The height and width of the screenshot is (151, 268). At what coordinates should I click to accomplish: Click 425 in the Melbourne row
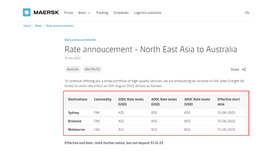coord(121,130)
